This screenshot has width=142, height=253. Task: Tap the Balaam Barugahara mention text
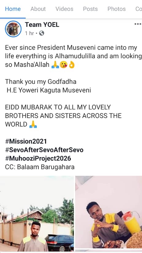click(46, 167)
